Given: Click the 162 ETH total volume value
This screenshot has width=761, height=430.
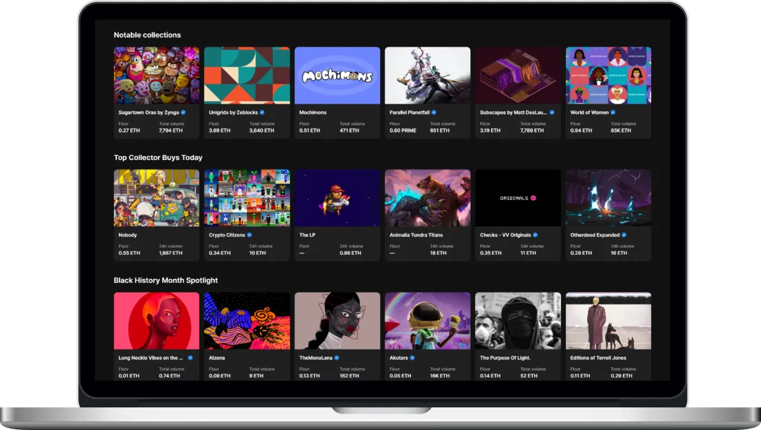Looking at the screenshot, I should [x=349, y=376].
